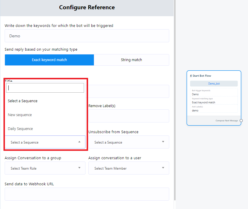The image size is (248, 209).
Task: Click the caret arrow in the Select Team Member box
Action: pyautogui.click(x=163, y=168)
